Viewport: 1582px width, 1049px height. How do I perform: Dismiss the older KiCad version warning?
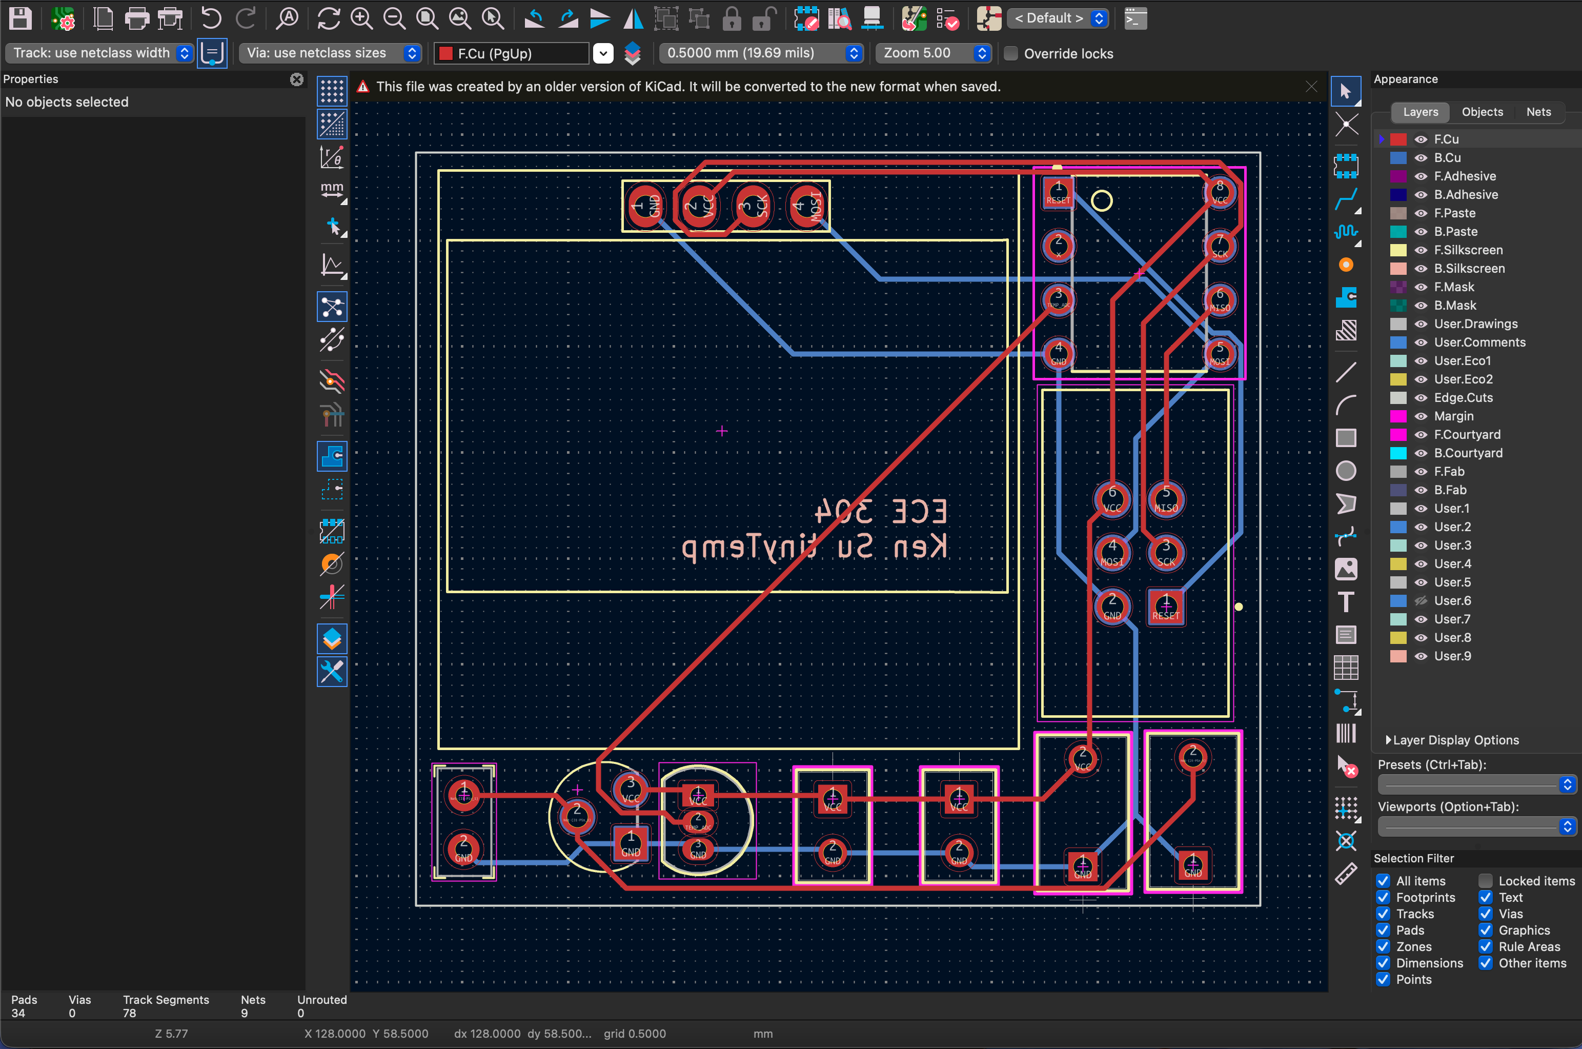[1311, 87]
